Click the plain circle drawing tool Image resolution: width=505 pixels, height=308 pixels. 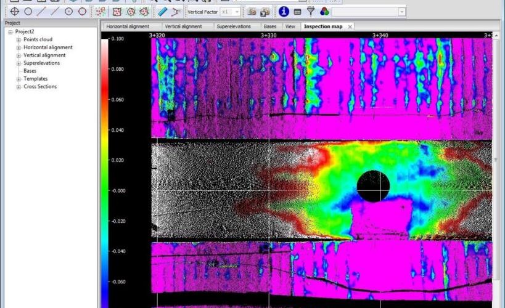tap(28, 12)
